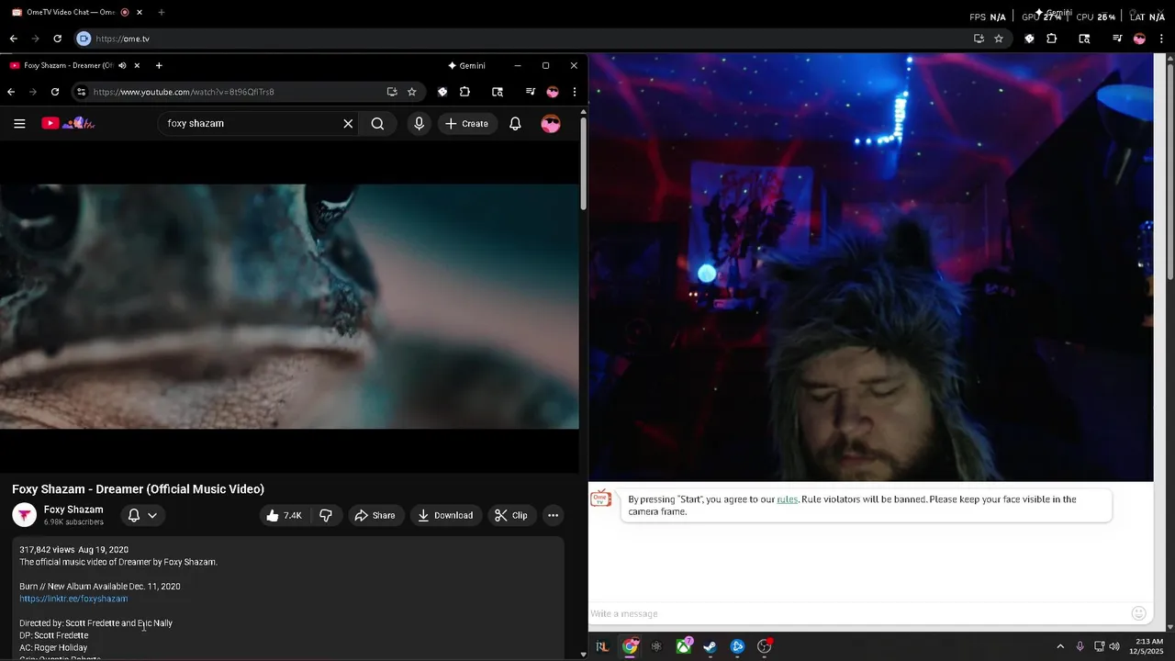
Task: Reload the YouTube page
Action: [55, 92]
